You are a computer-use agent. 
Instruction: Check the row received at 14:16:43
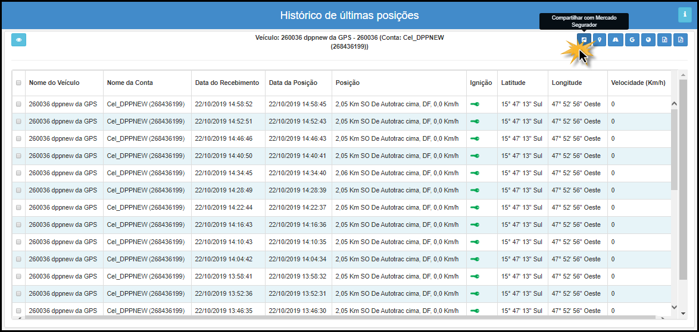[18, 225]
